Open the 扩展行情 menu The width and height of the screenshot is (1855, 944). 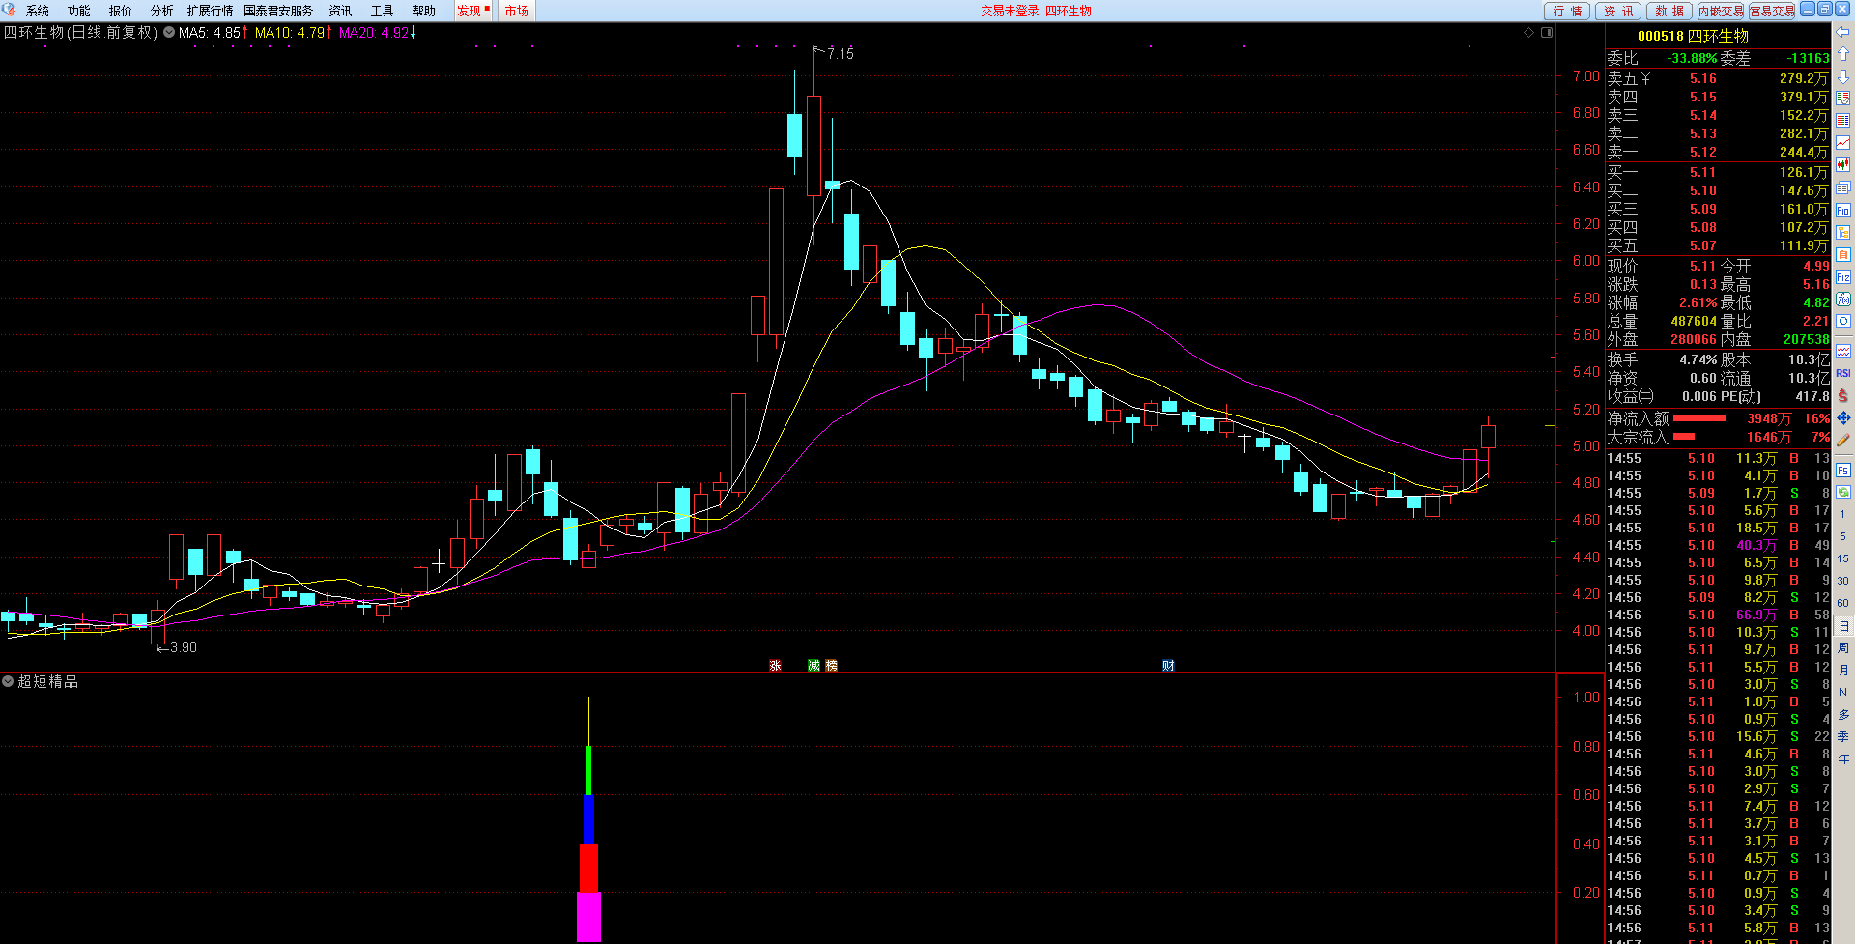(x=210, y=11)
